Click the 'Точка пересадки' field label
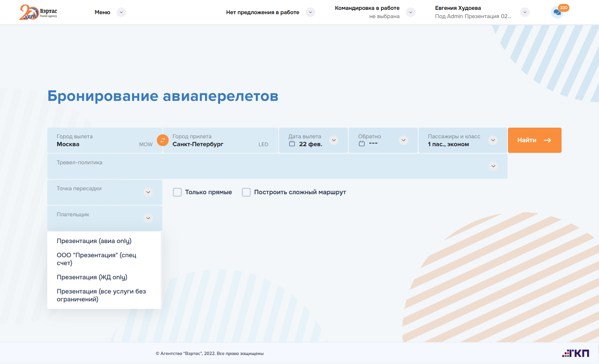 (x=79, y=188)
